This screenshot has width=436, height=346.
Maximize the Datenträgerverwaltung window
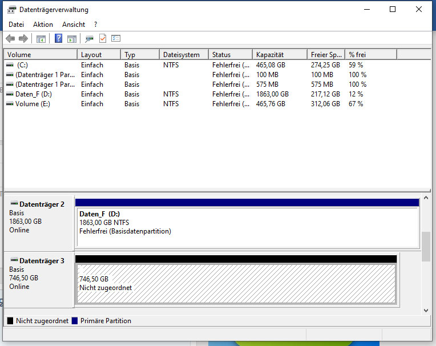[x=393, y=9]
